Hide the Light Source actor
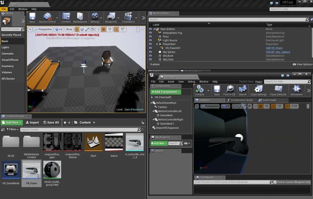 (x=150, y=40)
